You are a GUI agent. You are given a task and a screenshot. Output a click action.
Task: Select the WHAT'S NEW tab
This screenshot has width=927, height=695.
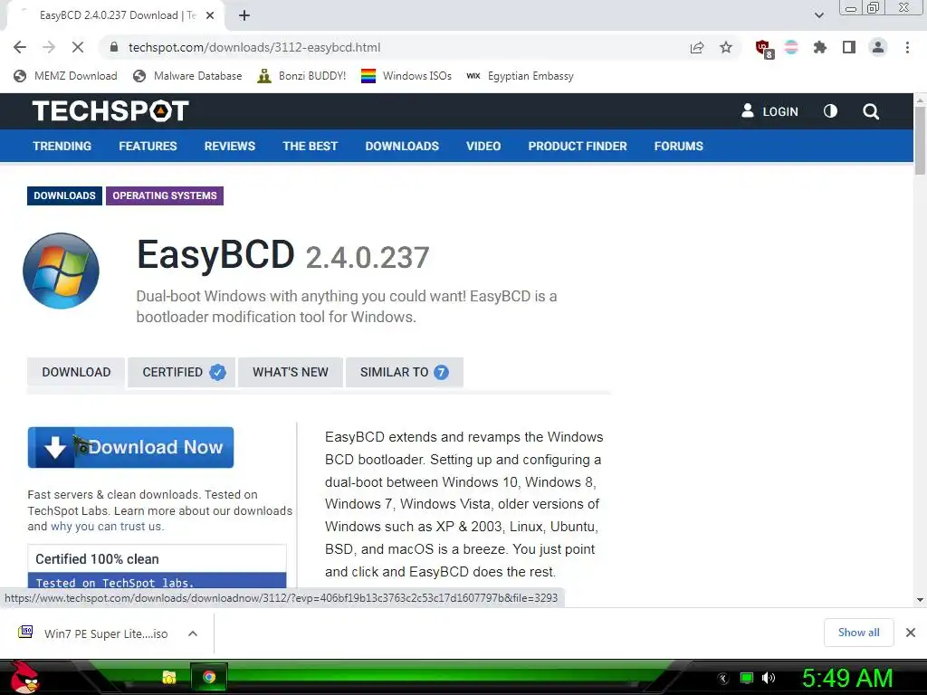click(291, 372)
